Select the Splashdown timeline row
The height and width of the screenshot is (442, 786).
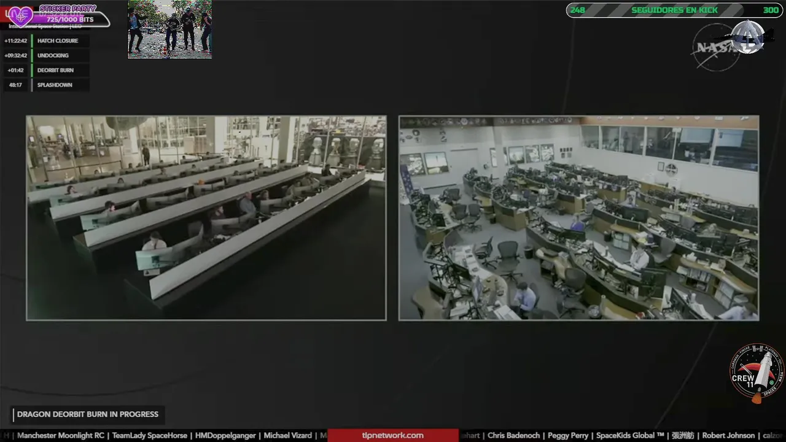[x=46, y=85]
